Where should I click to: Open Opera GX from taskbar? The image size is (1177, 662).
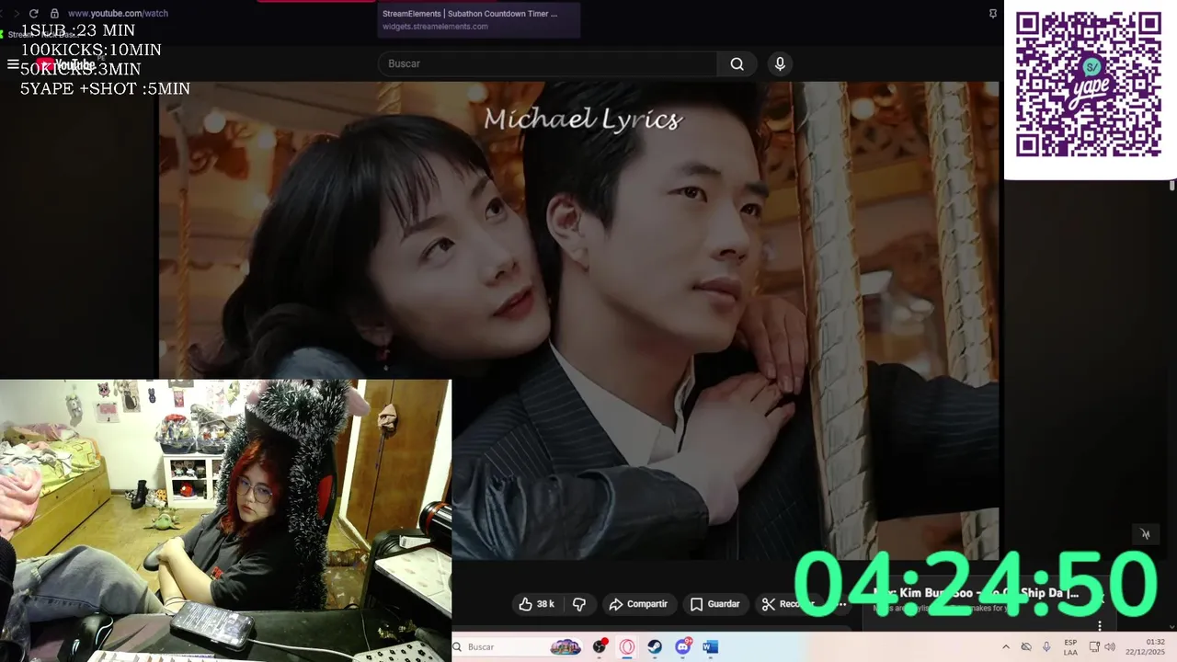coord(627,647)
